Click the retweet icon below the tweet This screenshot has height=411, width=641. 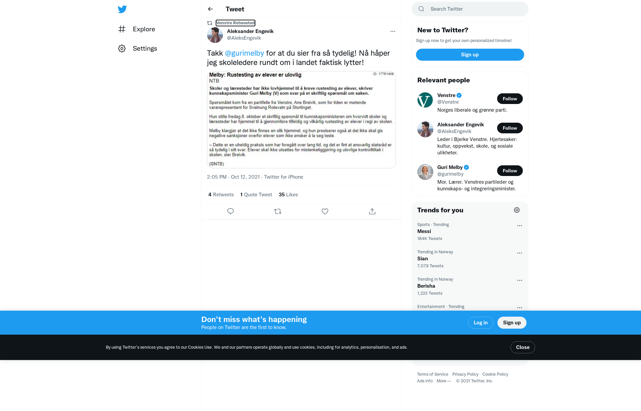[x=278, y=211]
